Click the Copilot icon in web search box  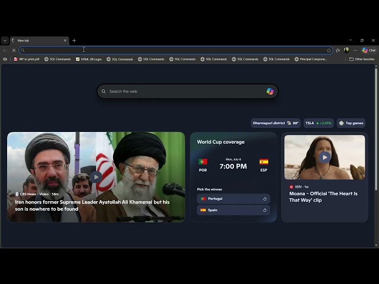point(270,91)
